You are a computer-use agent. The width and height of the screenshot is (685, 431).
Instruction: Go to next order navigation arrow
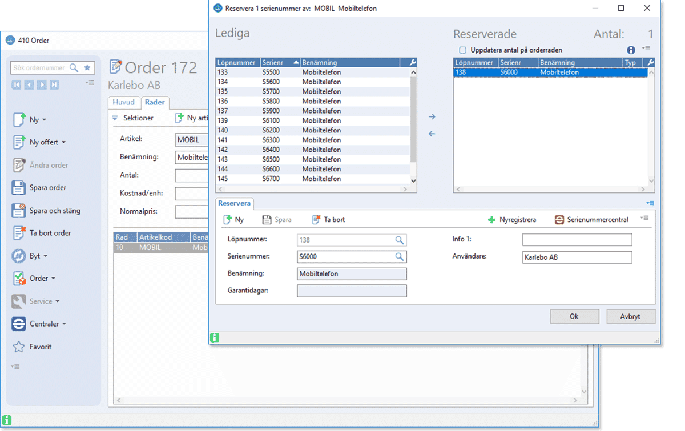pyautogui.click(x=42, y=84)
